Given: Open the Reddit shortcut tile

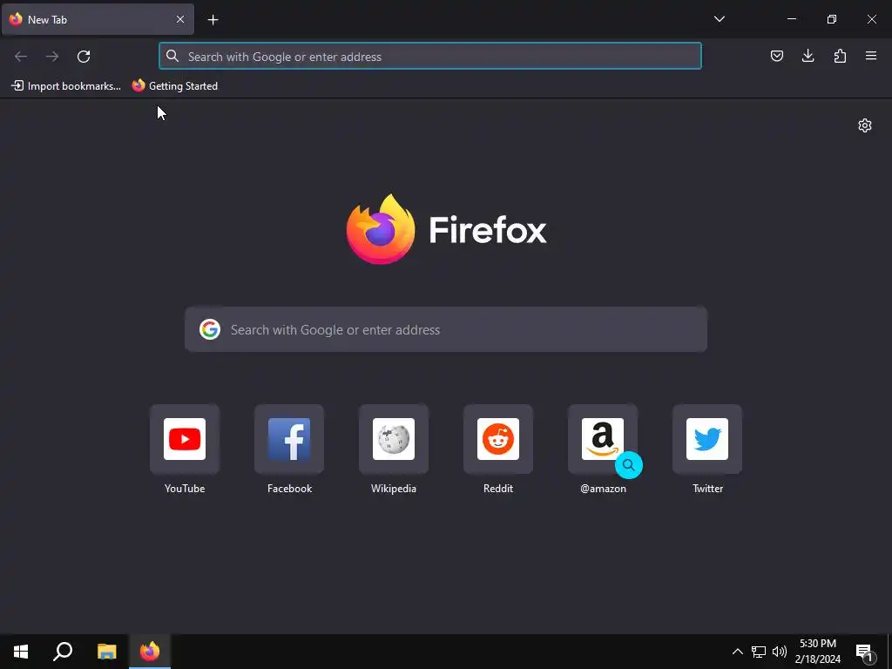Looking at the screenshot, I should click(498, 439).
